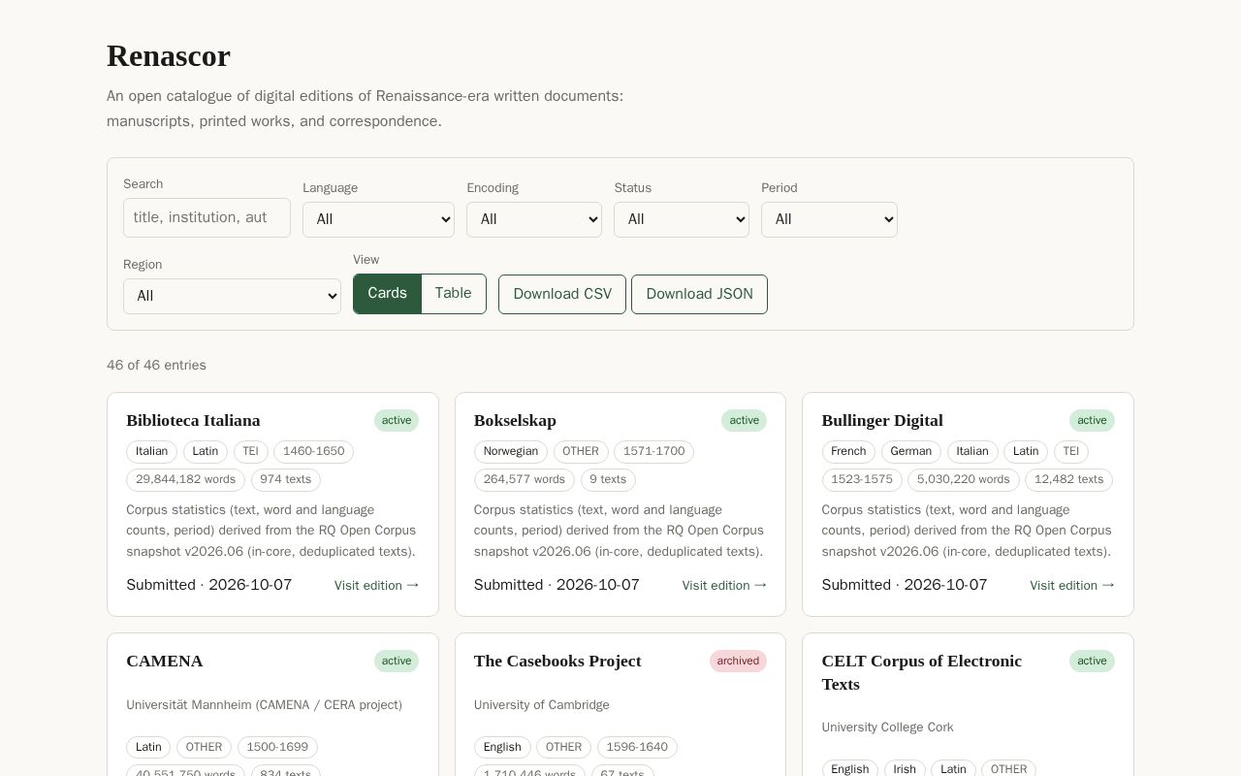Click the active badge on Bokselskap

[744, 421]
